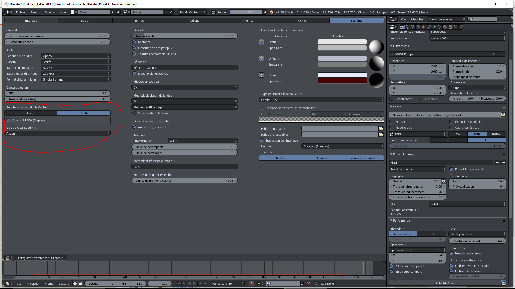Open the World properties tab (globe icon)

[x=418, y=27]
